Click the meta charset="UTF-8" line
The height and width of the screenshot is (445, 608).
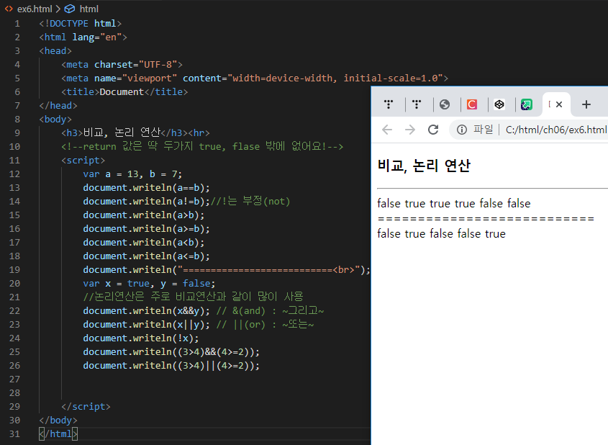122,64
